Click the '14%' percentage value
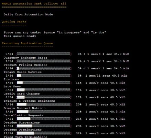This screenshot has width=151, height=138. [79, 90]
